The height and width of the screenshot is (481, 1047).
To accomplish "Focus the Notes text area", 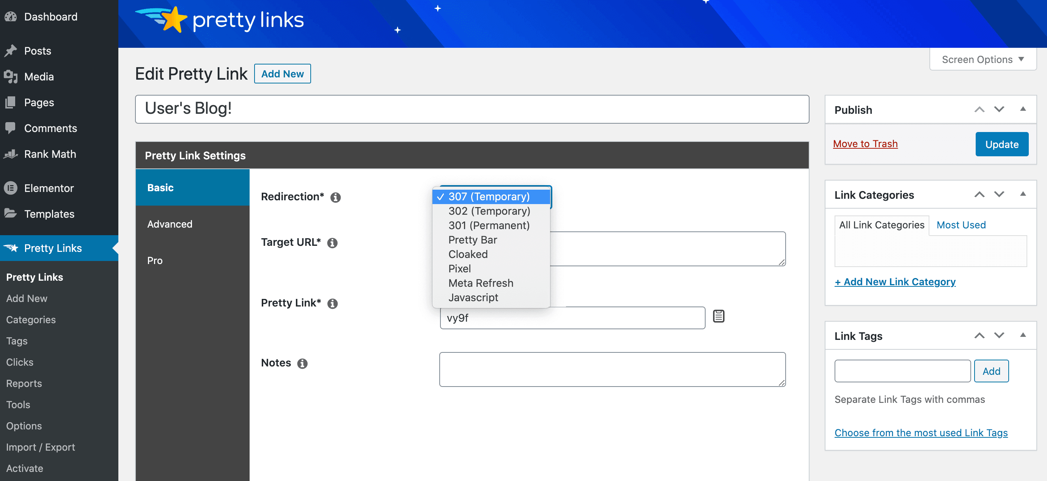I will [612, 369].
